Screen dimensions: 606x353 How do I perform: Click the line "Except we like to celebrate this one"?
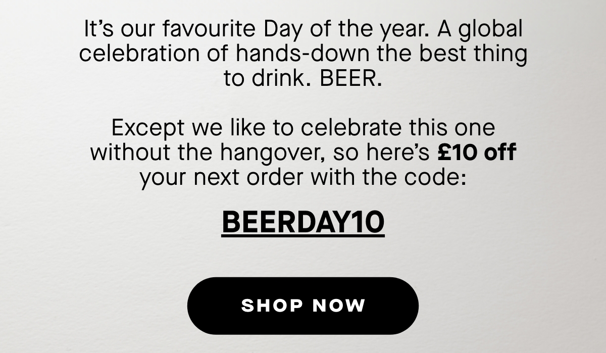[303, 127]
